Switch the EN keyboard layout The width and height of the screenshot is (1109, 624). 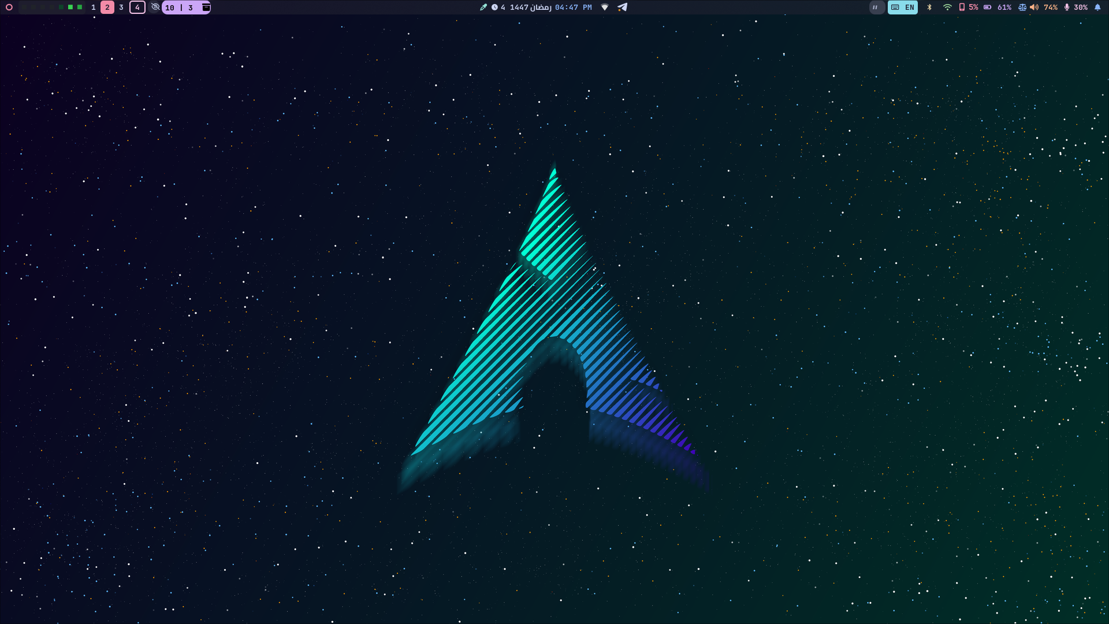click(903, 8)
